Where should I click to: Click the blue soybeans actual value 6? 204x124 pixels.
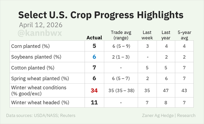(x=94, y=57)
